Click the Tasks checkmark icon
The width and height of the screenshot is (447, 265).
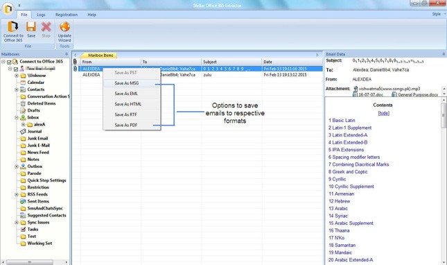(x=23, y=230)
